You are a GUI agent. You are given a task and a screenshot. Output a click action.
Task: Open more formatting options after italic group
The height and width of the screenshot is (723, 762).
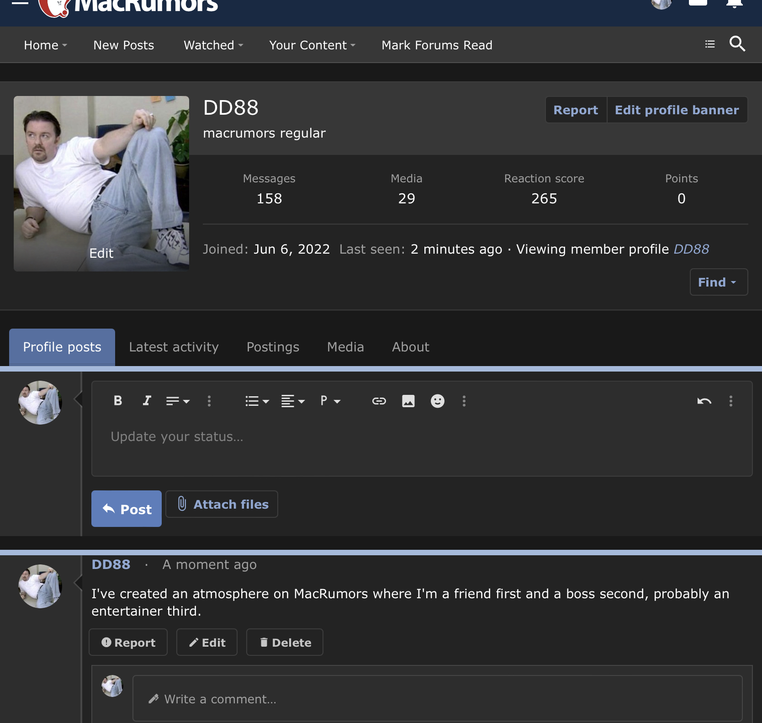209,401
